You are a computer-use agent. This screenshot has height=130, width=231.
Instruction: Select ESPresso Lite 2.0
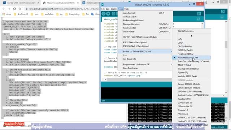(x=192, y=106)
